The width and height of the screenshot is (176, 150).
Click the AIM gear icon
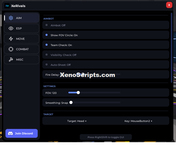pyautogui.click(x=11, y=18)
